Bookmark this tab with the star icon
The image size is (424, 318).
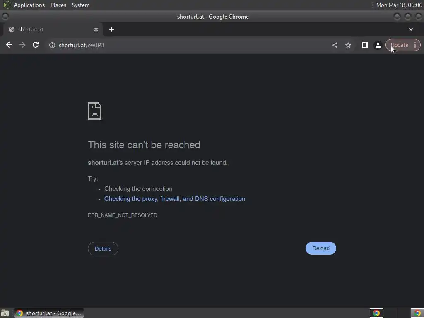tap(348, 45)
